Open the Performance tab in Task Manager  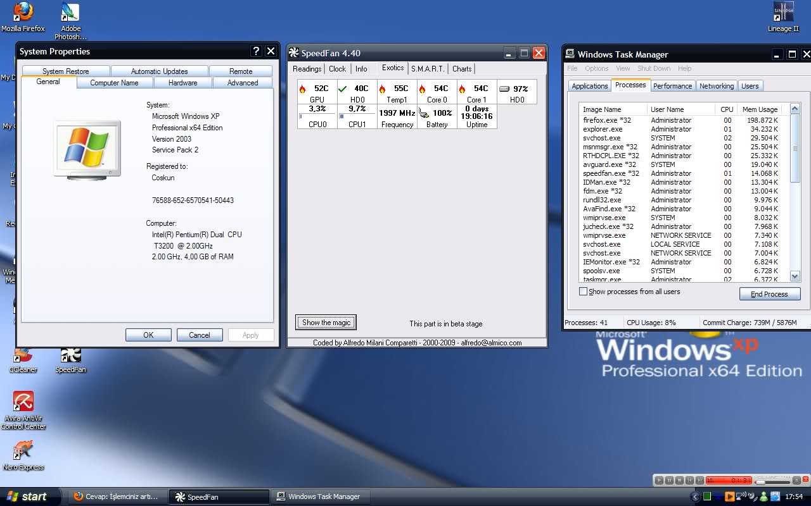(x=672, y=86)
